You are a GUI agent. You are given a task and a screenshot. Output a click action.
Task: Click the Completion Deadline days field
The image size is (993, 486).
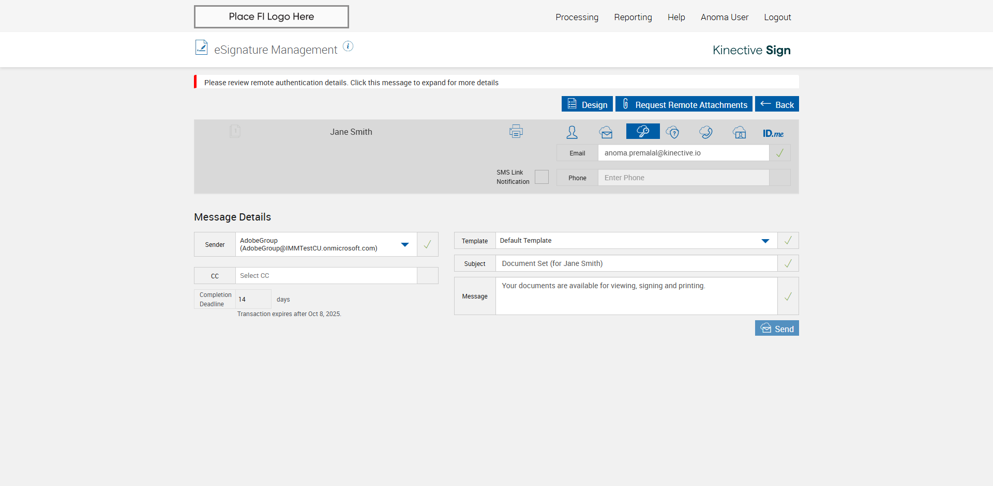click(253, 299)
